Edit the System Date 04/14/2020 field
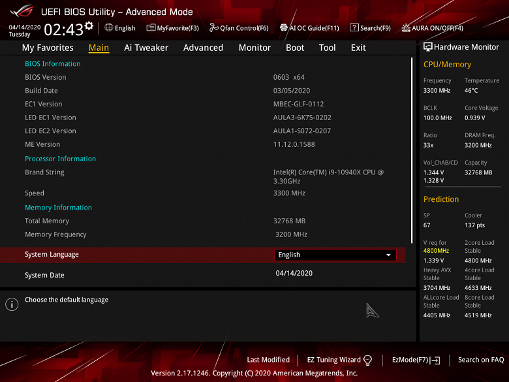Image resolution: width=509 pixels, height=382 pixels. click(294, 273)
